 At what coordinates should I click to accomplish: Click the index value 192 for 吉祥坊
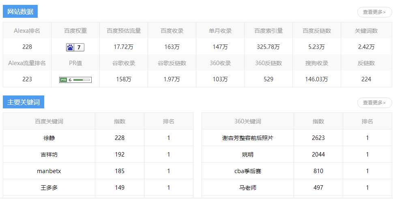[120, 155]
